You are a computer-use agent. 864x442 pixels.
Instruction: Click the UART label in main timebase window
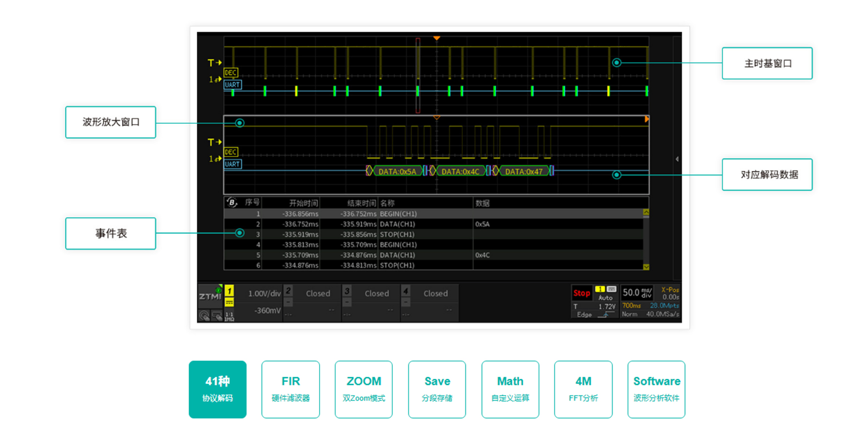click(x=233, y=84)
